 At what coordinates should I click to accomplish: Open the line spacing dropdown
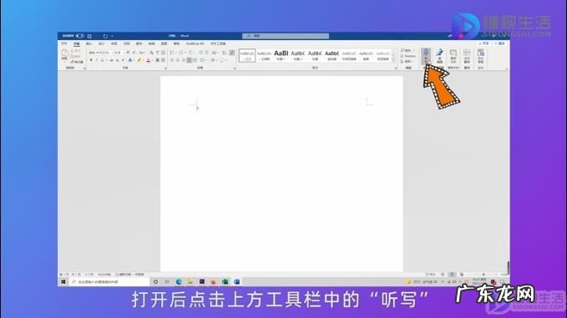coord(203,60)
